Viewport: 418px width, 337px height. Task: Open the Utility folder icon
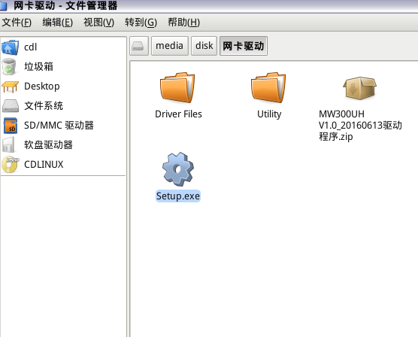268,87
